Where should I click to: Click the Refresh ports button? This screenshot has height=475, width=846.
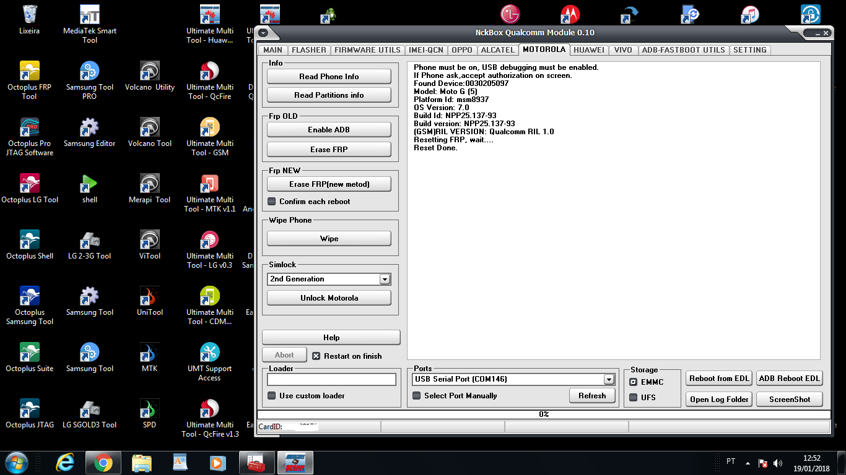pyautogui.click(x=592, y=396)
